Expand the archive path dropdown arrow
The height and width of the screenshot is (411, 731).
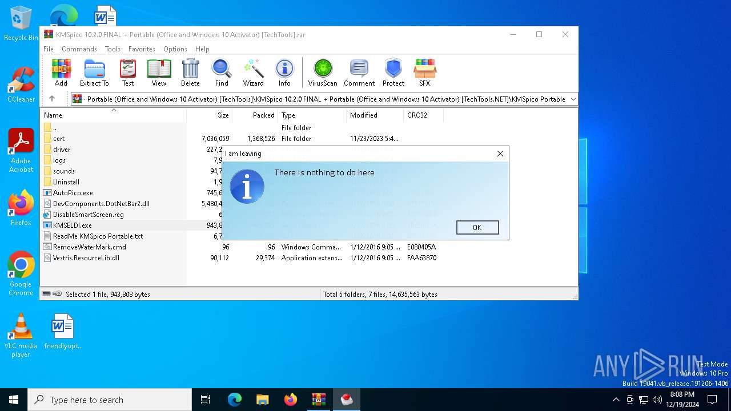[573, 99]
